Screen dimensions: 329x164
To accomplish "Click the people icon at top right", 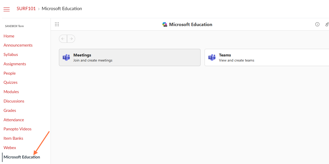I will (327, 24).
